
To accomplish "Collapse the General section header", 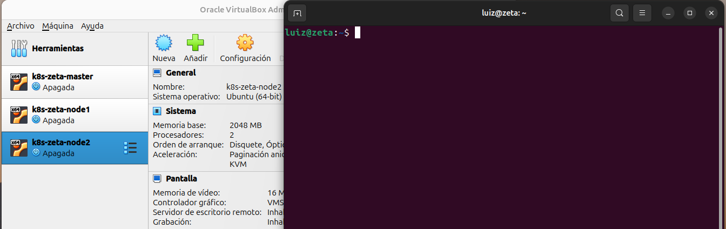I will click(180, 73).
